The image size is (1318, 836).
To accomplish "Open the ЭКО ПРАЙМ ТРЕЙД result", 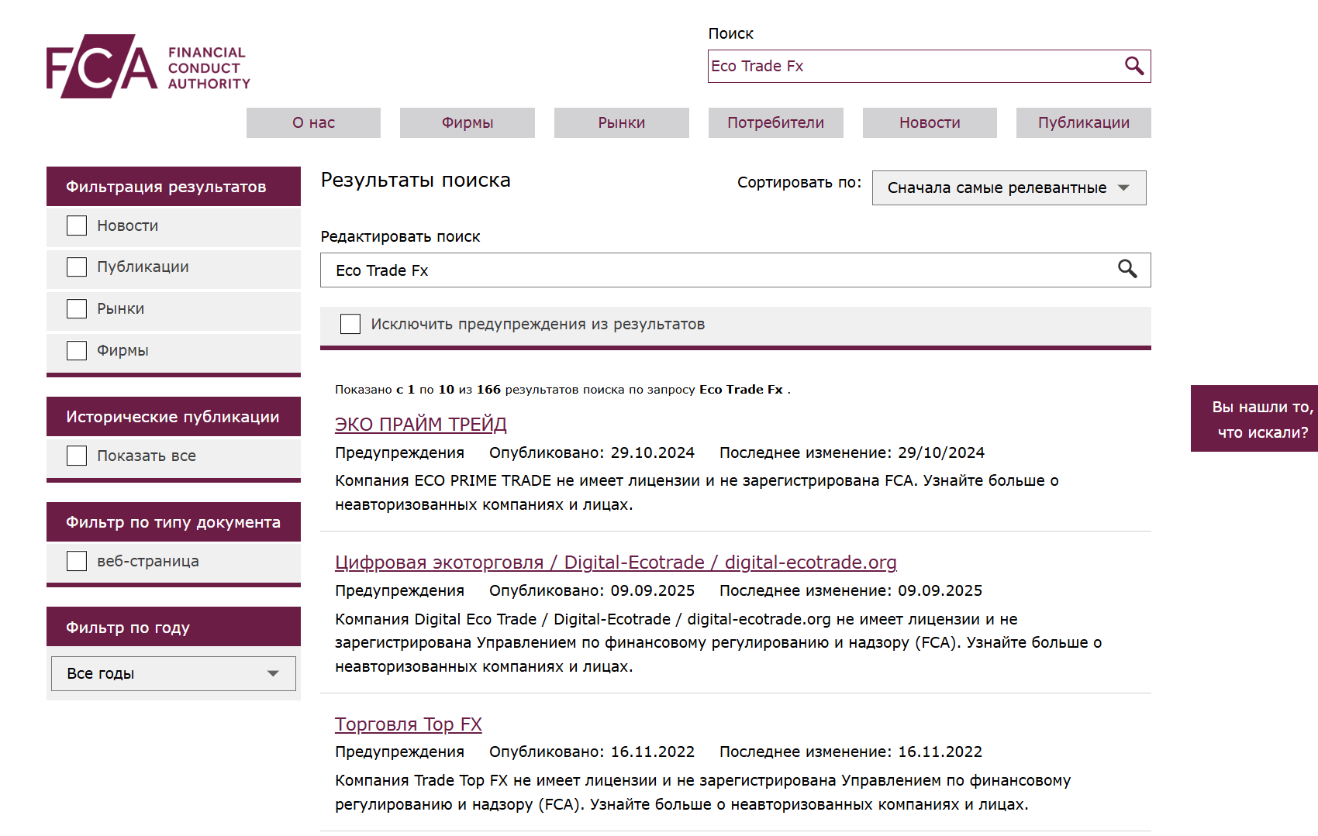I will click(x=420, y=425).
